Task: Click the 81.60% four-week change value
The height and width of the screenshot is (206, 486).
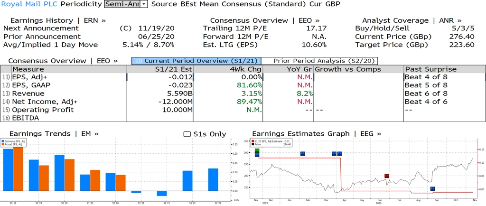Action: pyautogui.click(x=249, y=85)
